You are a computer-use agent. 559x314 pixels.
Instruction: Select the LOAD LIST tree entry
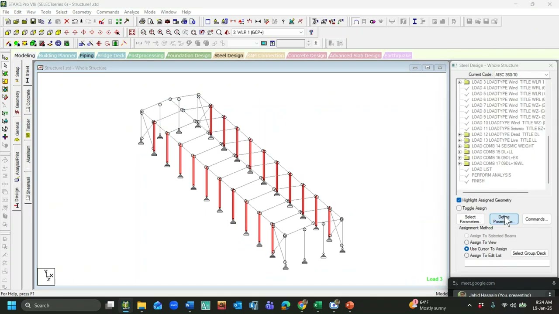(x=481, y=169)
